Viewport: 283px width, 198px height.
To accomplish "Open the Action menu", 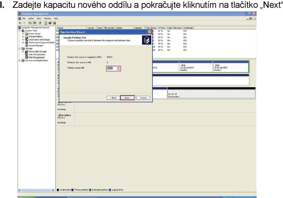I will [x=31, y=18].
